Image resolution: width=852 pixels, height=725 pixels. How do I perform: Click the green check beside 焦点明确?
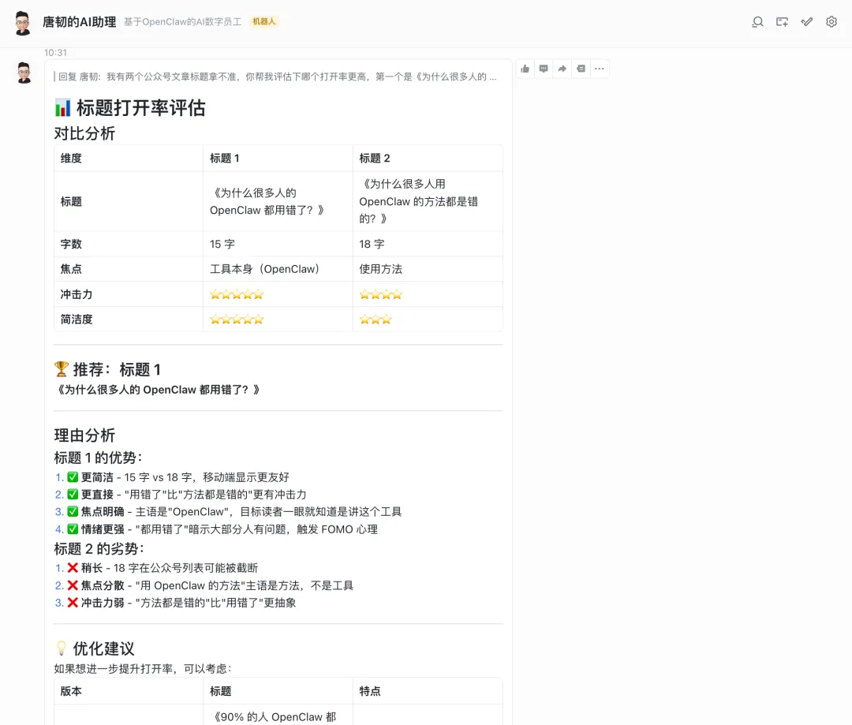pos(73,511)
